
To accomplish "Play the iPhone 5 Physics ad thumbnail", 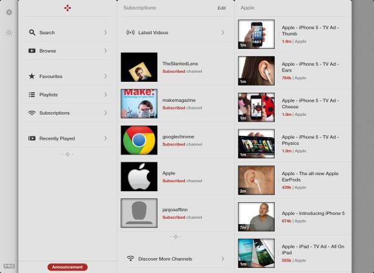I will (257, 144).
